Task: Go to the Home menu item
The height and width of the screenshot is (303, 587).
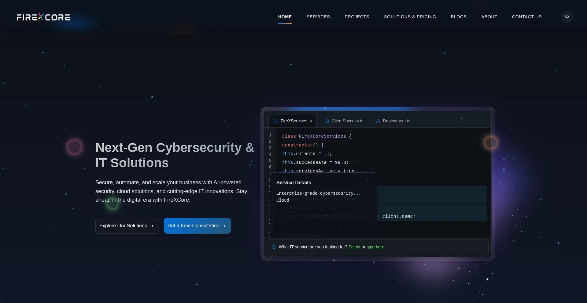Action: 285,17
